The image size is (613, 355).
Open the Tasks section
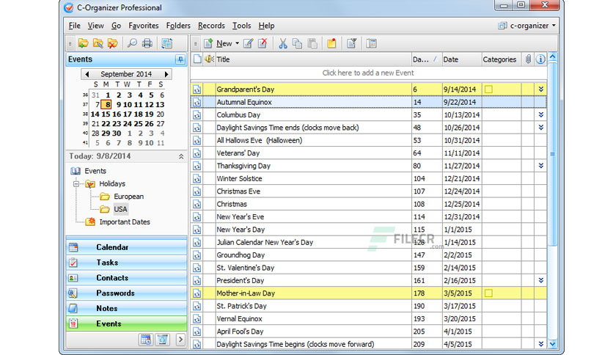click(126, 263)
